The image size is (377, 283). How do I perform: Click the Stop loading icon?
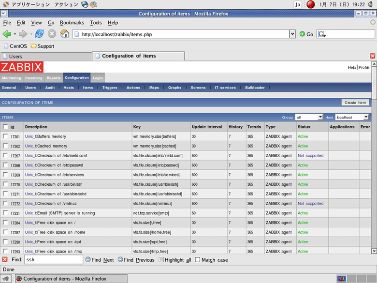pos(52,34)
